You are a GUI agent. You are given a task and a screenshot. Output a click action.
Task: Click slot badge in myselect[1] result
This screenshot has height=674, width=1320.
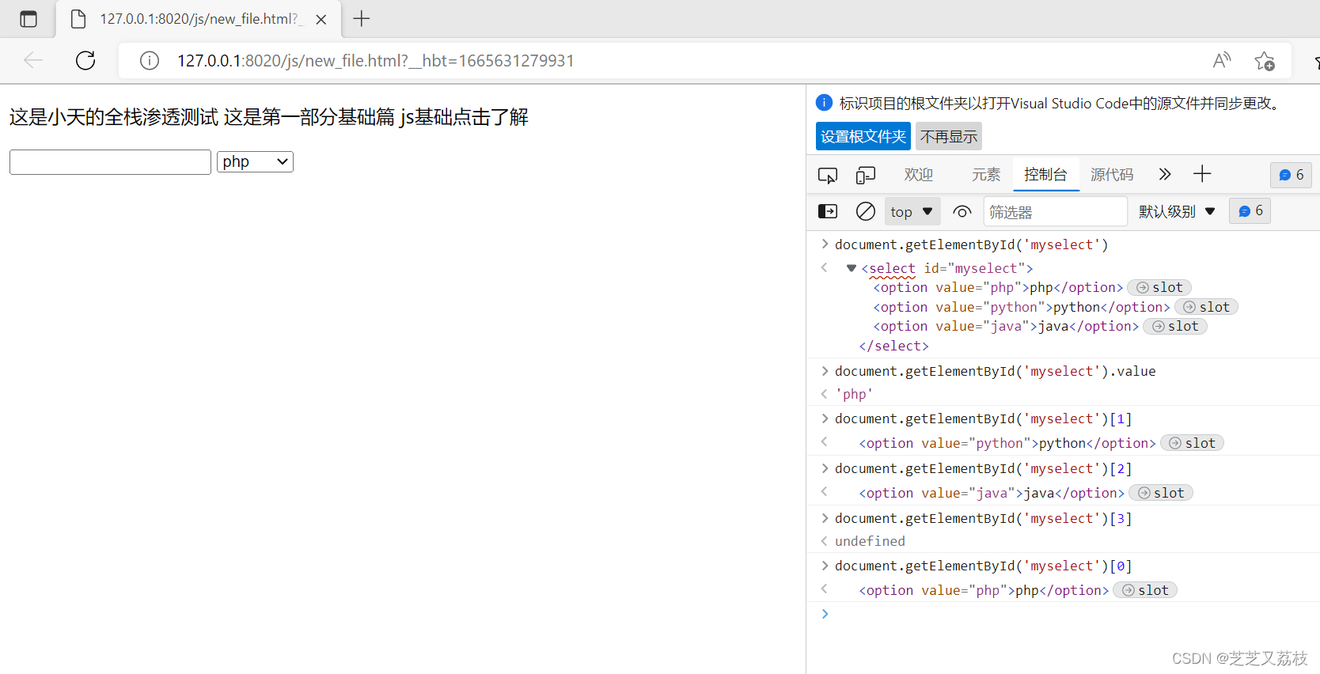[x=1192, y=443]
